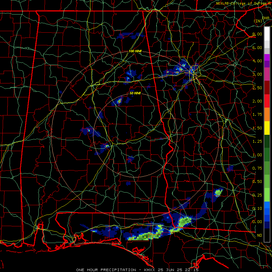Pick the maroon legend swatch
This screenshot has width=272, height=272.
click(x=267, y=88)
